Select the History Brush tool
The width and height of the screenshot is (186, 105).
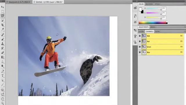(x=3, y=48)
